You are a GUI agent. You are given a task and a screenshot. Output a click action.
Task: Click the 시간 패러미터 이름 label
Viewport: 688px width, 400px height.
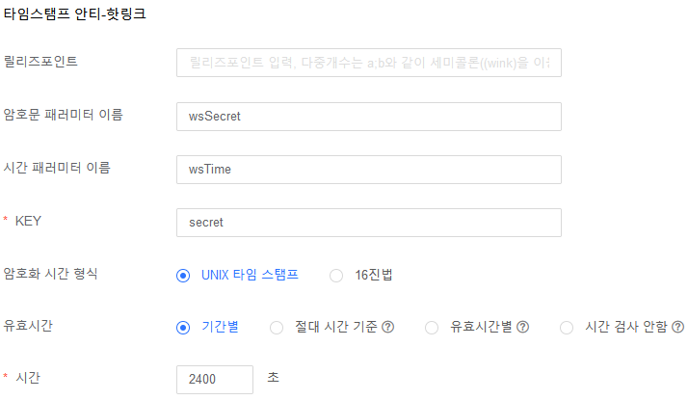point(57,168)
